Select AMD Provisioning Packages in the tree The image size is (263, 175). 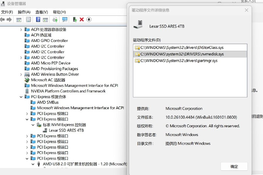coord(55,69)
